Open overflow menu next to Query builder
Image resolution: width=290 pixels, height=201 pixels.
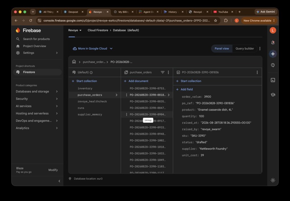click(260, 49)
